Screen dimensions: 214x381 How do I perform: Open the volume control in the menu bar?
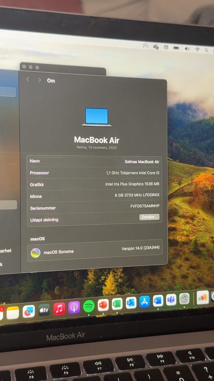coord(187,49)
